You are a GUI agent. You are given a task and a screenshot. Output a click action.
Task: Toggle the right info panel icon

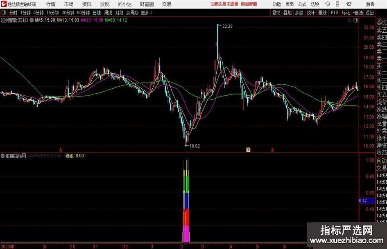[355, 20]
